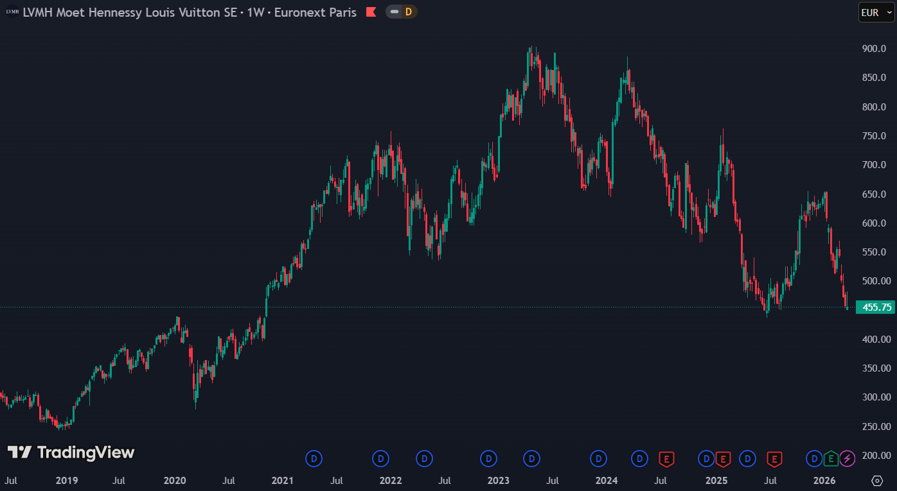The height and width of the screenshot is (491, 897).
Task: Click the 700.0 price axis label
Action: [875, 165]
